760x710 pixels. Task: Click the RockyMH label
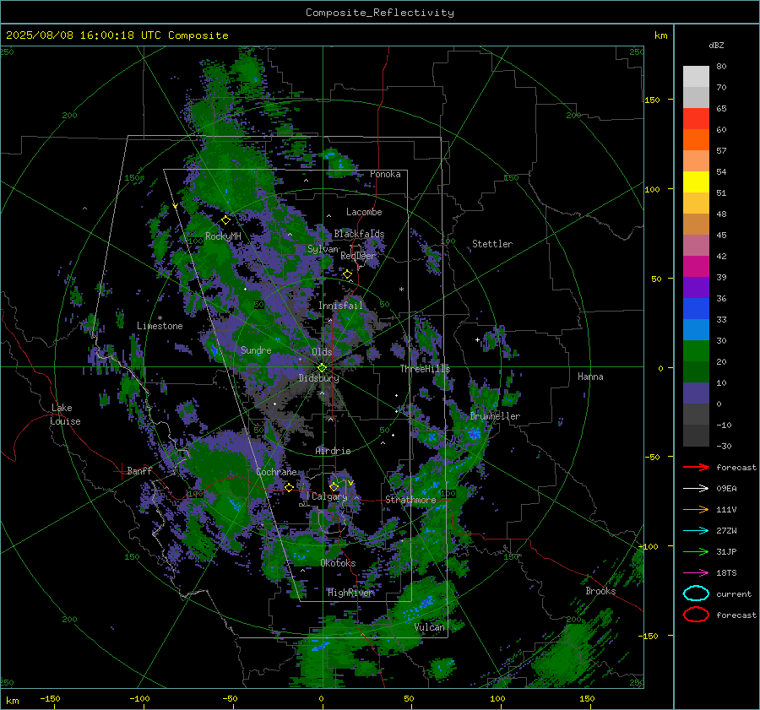click(x=223, y=236)
